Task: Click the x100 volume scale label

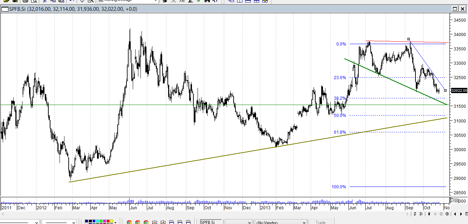Action: click(454, 201)
